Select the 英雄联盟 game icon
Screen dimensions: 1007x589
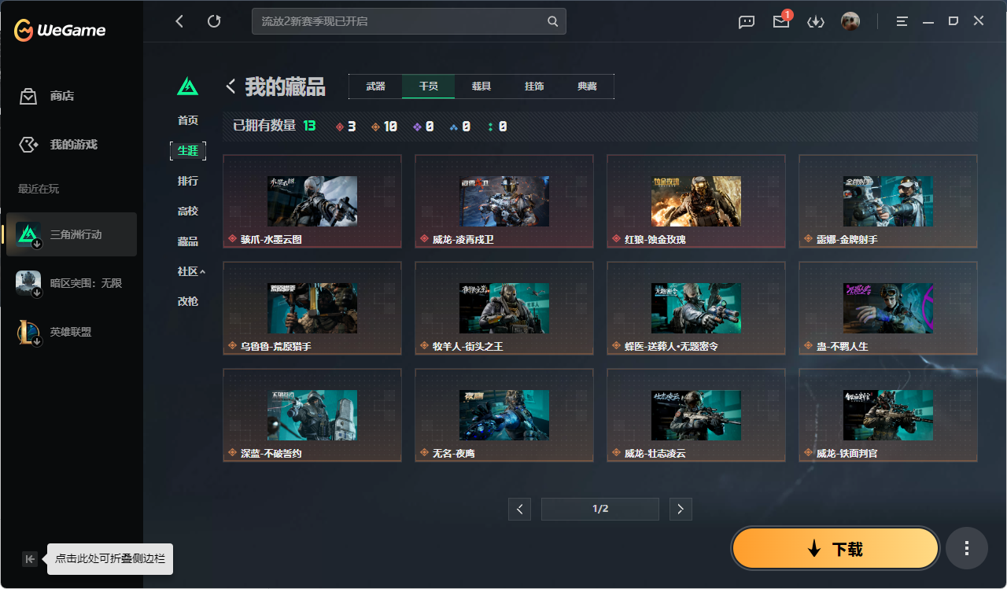tap(28, 332)
